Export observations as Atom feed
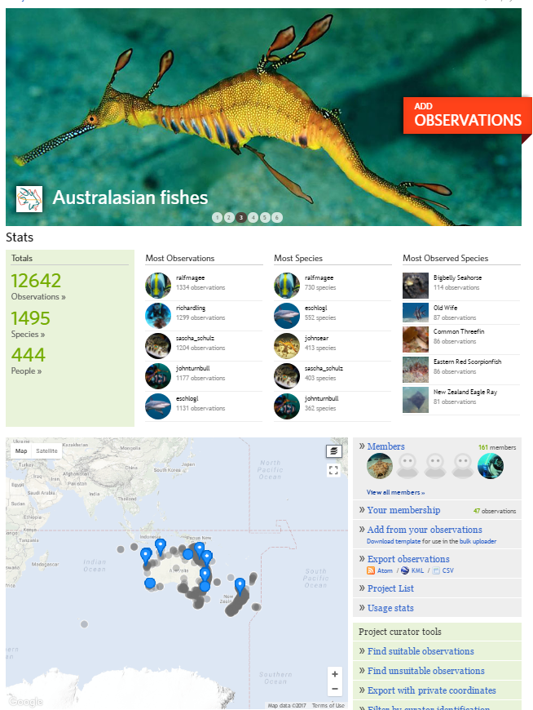 point(385,570)
